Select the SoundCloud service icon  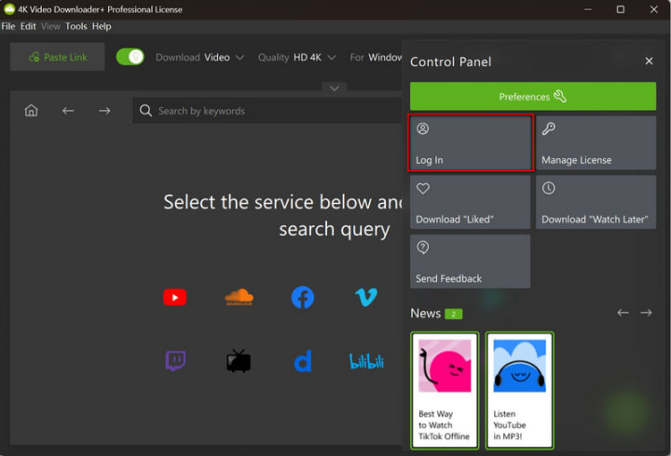[239, 297]
